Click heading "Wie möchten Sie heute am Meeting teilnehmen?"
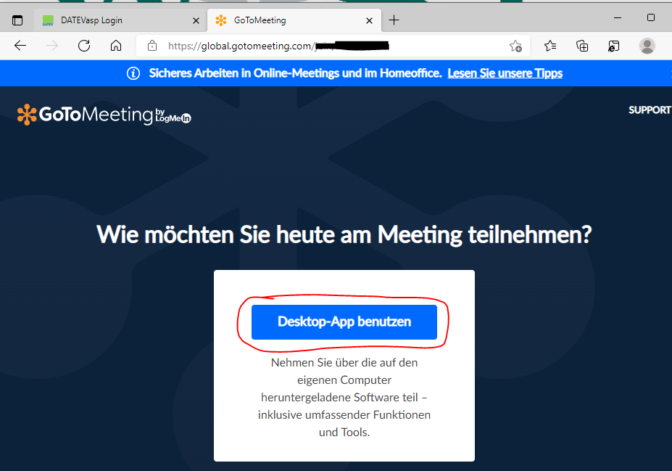672x471 pixels. point(344,235)
